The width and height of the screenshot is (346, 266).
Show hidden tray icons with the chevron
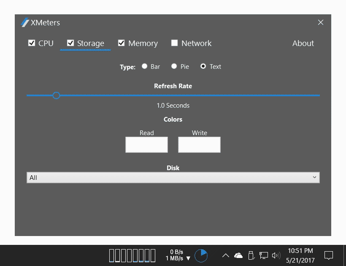coord(226,255)
